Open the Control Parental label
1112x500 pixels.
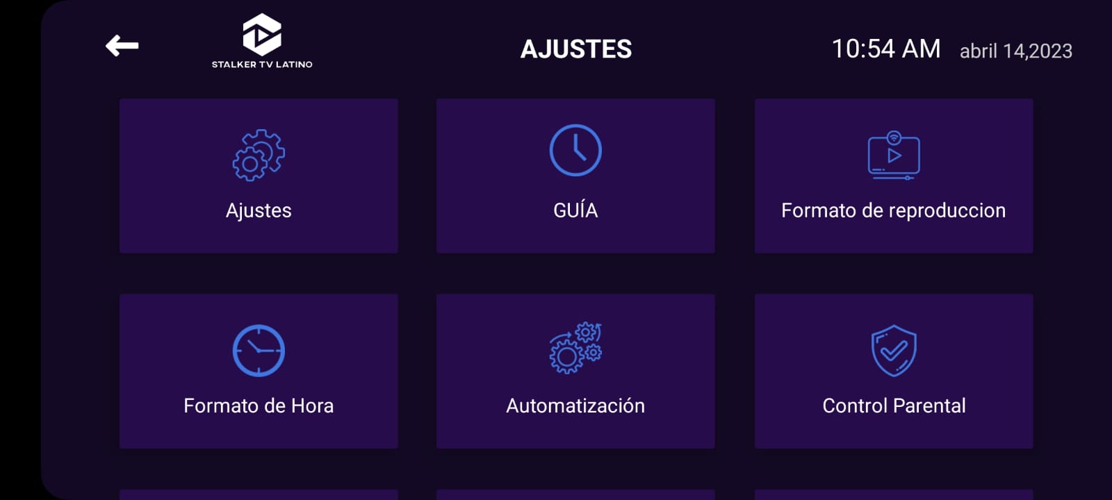[894, 406]
